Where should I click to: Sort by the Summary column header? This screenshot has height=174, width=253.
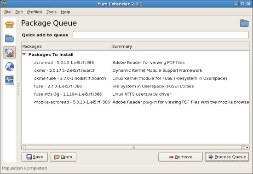point(180,46)
